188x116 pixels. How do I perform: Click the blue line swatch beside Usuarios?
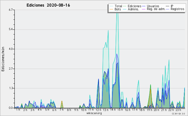[x=144, y=6]
